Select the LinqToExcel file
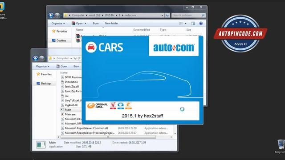This screenshot has width=285, height=160. pos(73,100)
